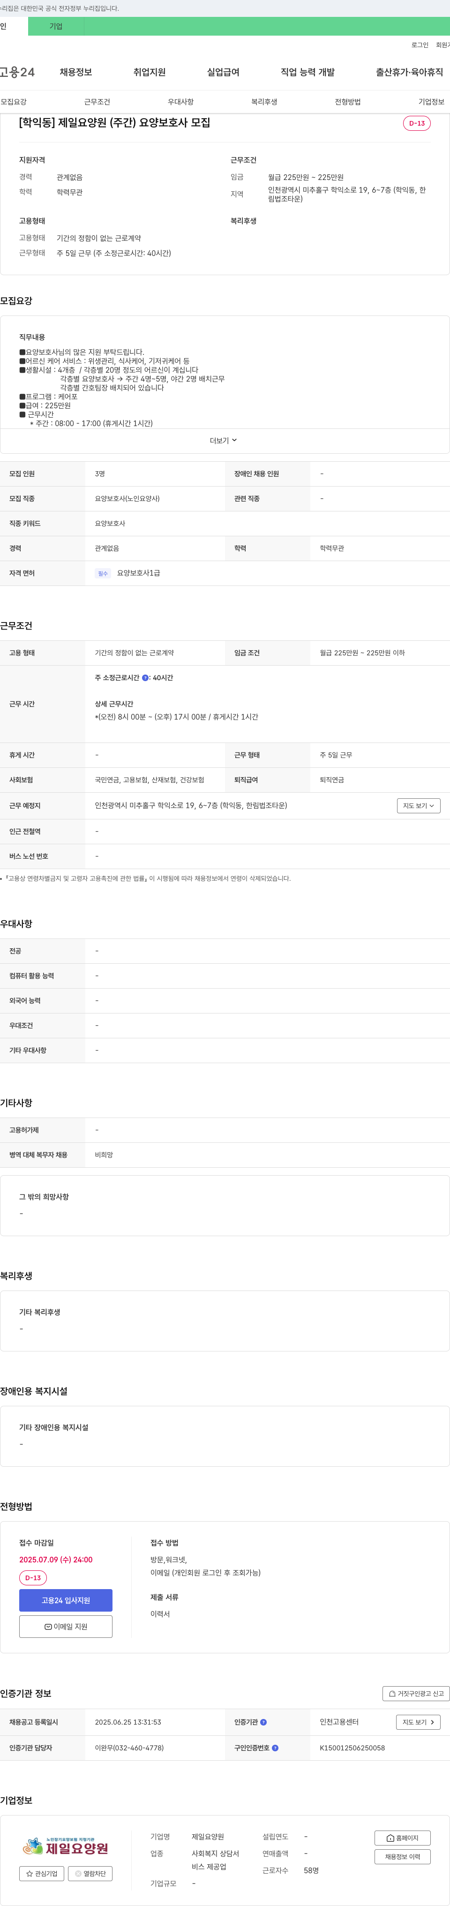The image size is (450, 1906).
Task: Click 요양보호사(노인요양사) job type value
Action: 127,499
